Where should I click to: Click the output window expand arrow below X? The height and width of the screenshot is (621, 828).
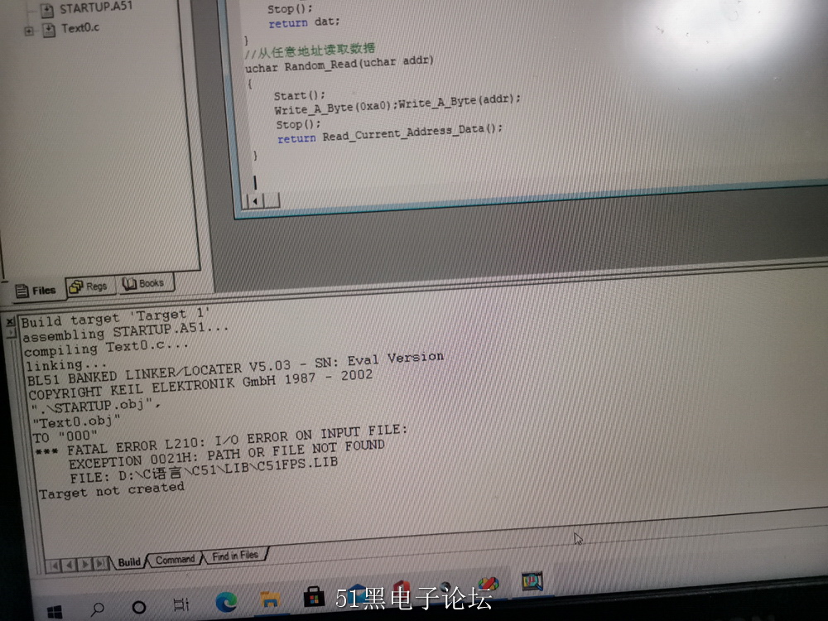[11, 333]
